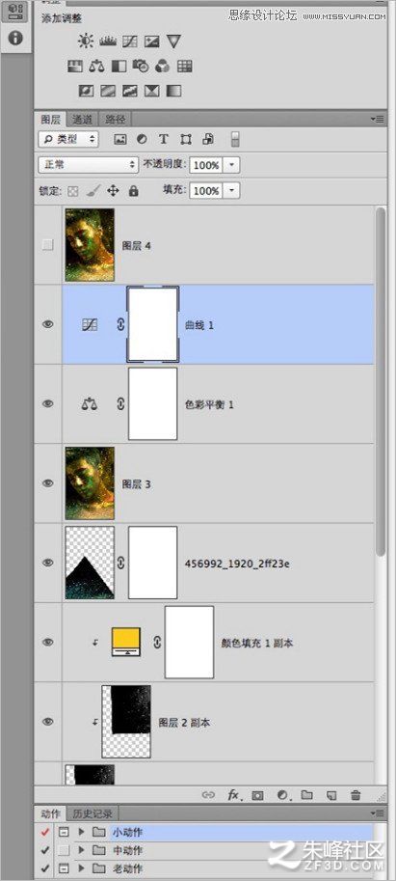The width and height of the screenshot is (396, 881).
Task: Click the delete layer trash icon
Action: [x=356, y=795]
